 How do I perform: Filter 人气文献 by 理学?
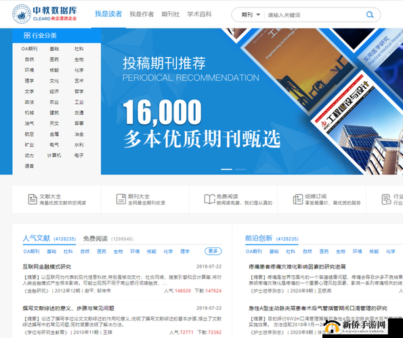[185, 251]
